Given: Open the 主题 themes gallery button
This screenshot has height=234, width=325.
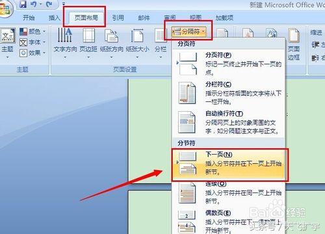Looking at the screenshot, I should click(8, 43).
